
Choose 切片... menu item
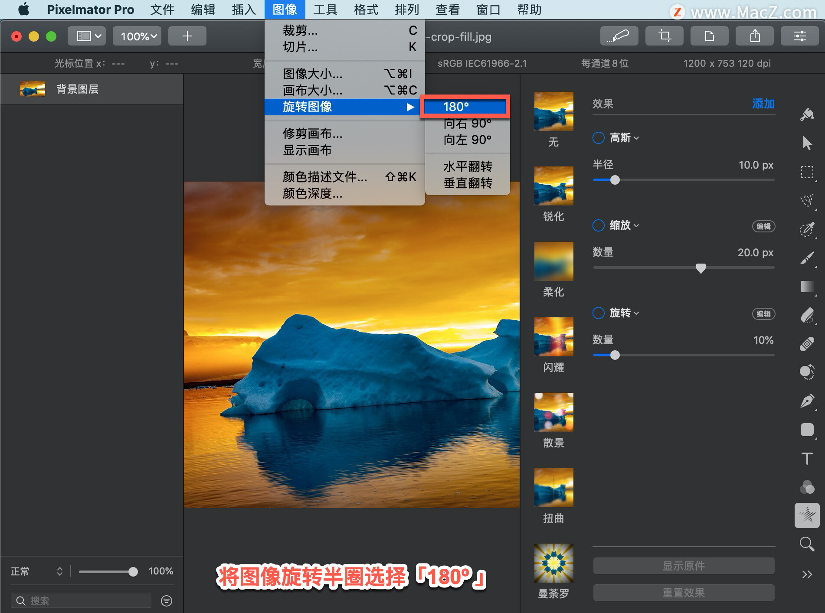coord(344,47)
